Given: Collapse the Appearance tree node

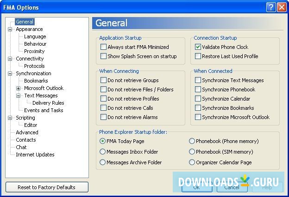Looking at the screenshot, I should tap(10, 29).
